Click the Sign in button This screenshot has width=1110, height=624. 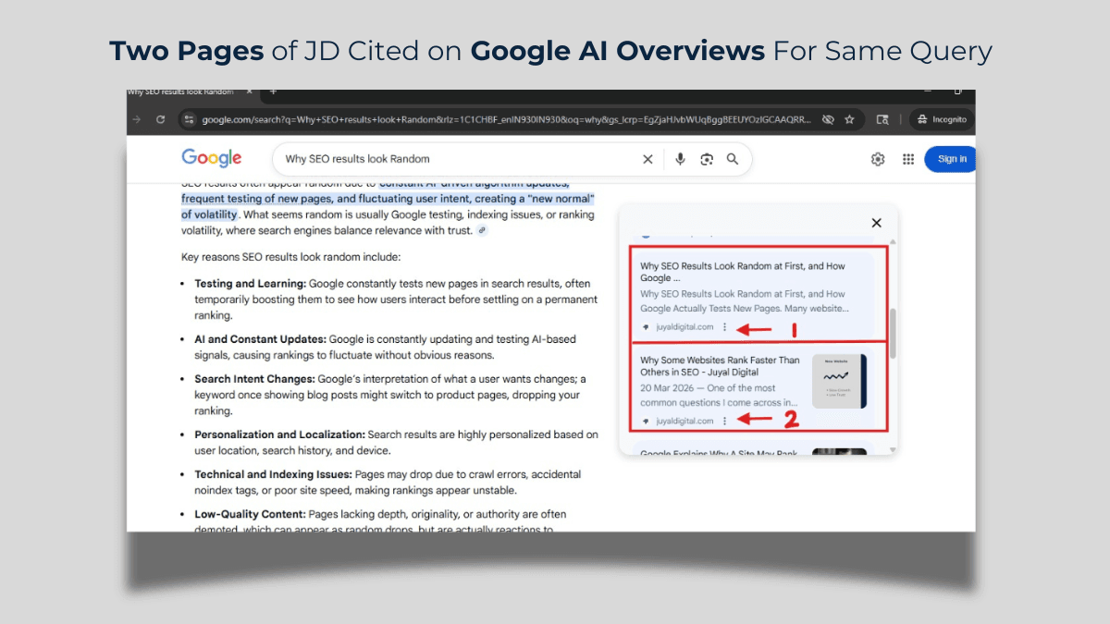coord(951,159)
